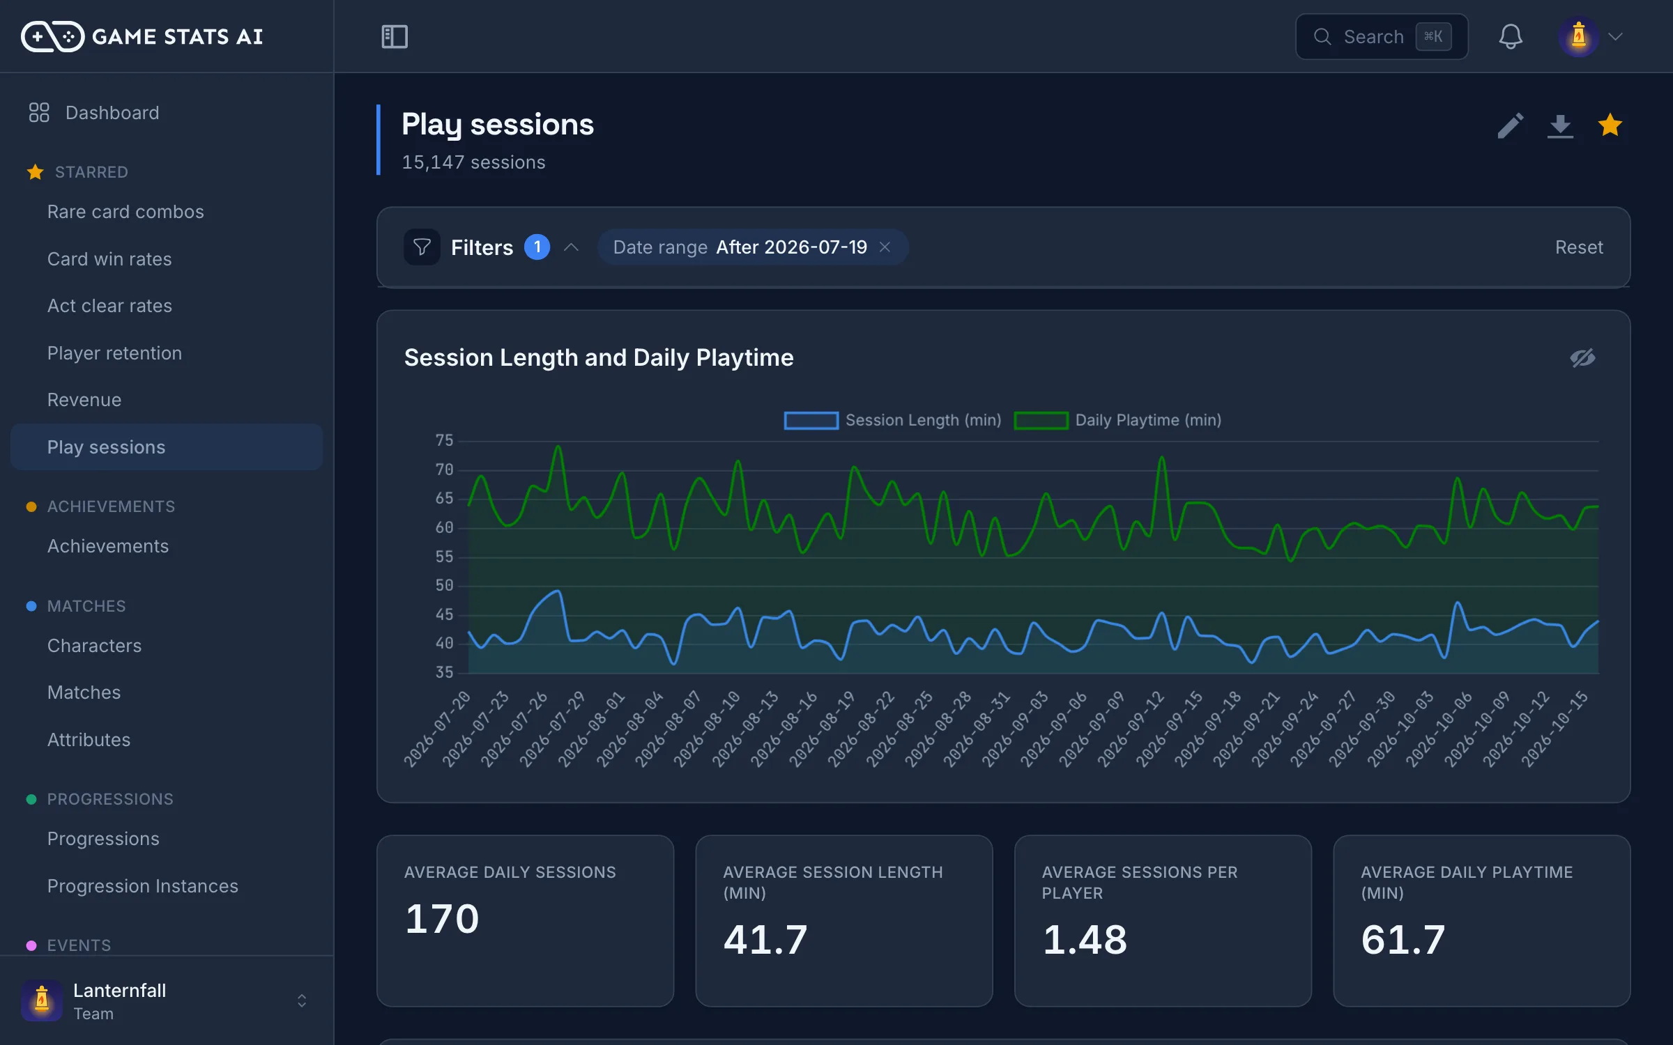1673x1045 pixels.
Task: Select Play sessions in sidebar
Action: (x=167, y=447)
